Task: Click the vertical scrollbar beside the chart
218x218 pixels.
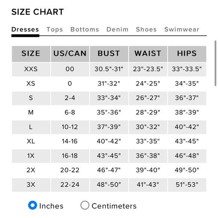Action: click(x=215, y=63)
